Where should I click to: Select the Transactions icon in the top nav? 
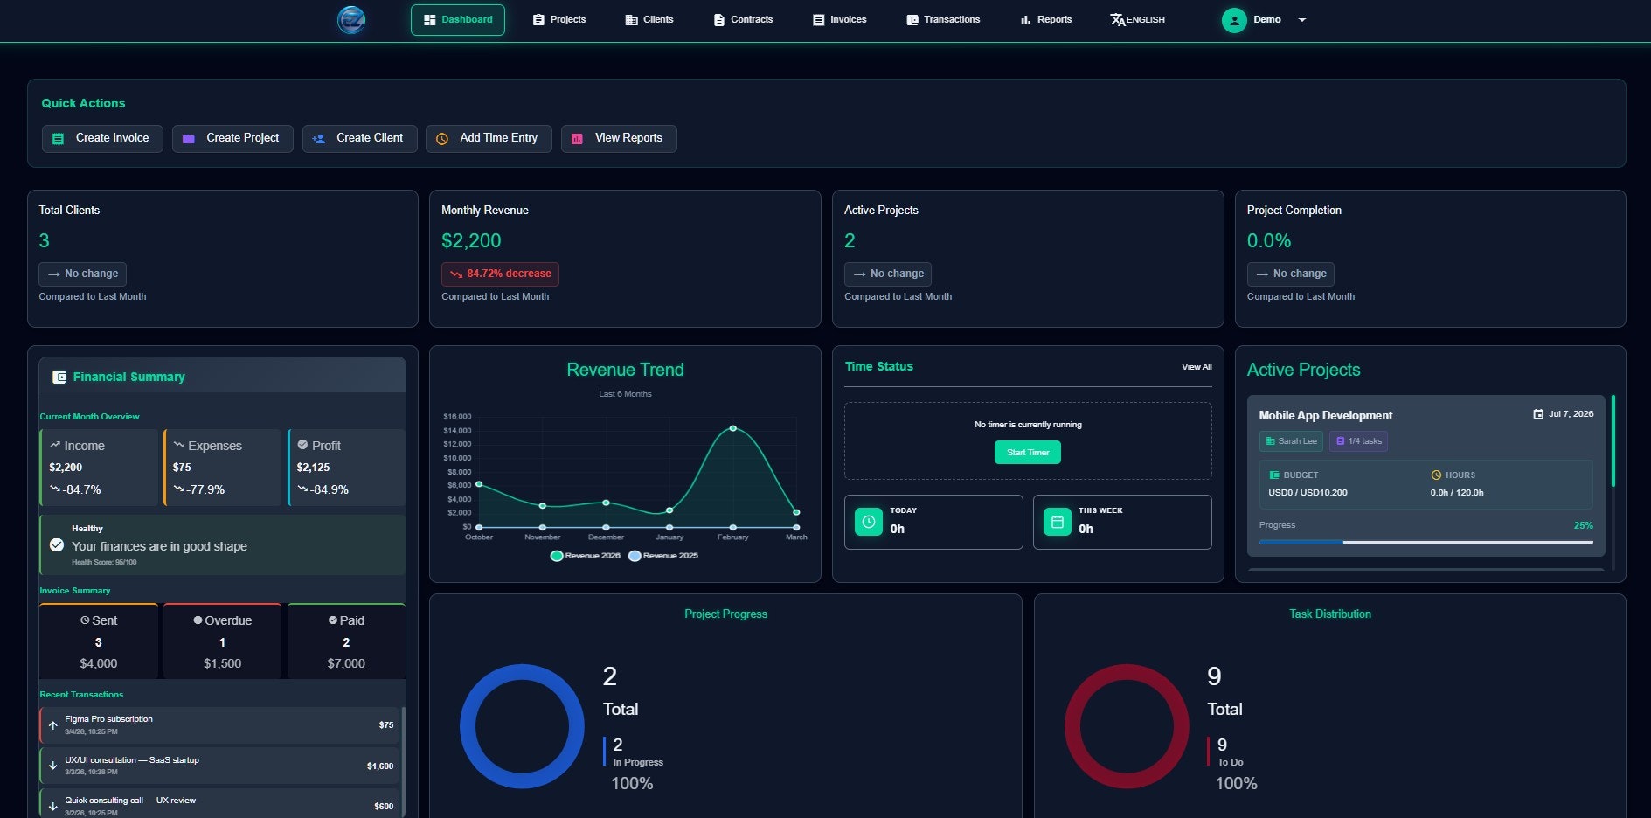[911, 19]
